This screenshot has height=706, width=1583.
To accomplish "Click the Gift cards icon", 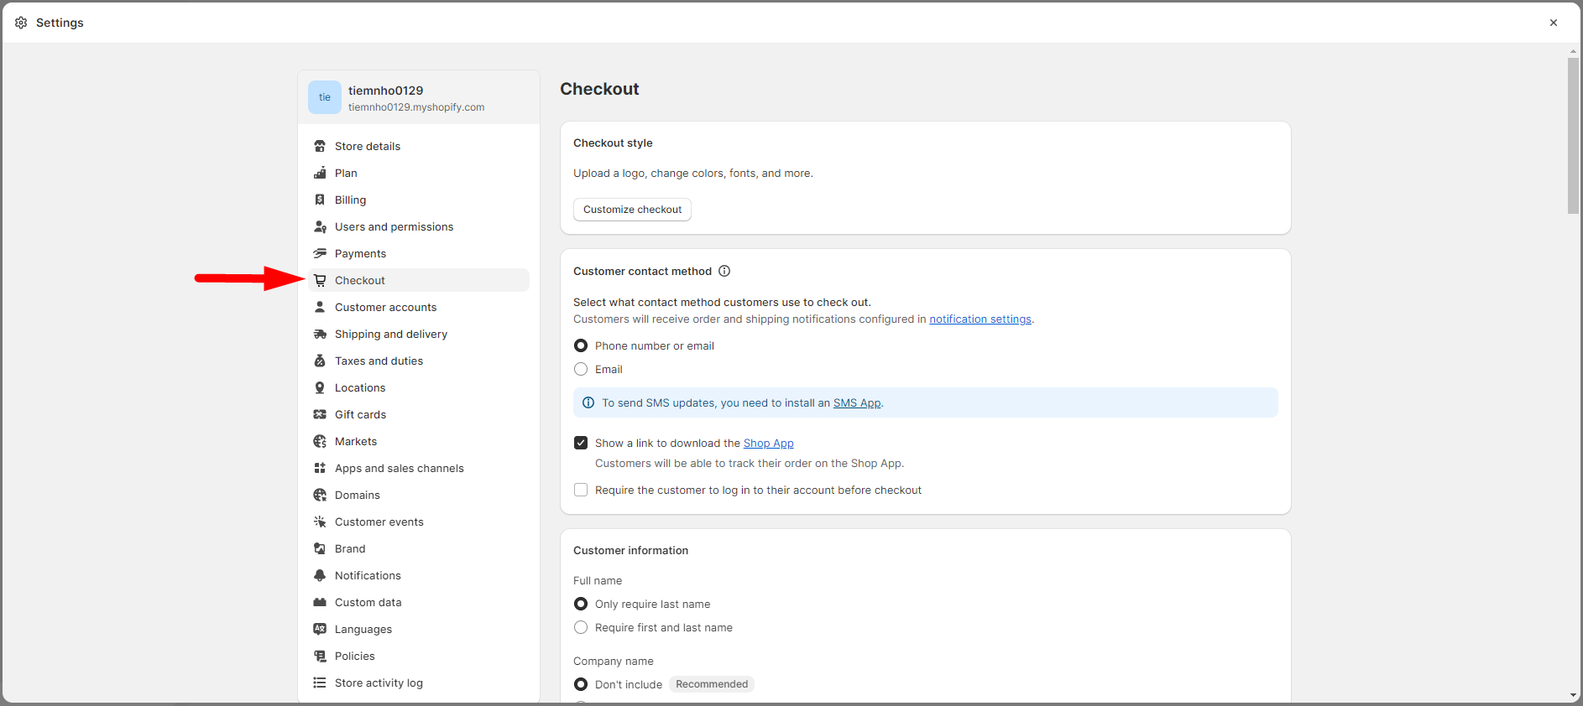I will [x=320, y=414].
